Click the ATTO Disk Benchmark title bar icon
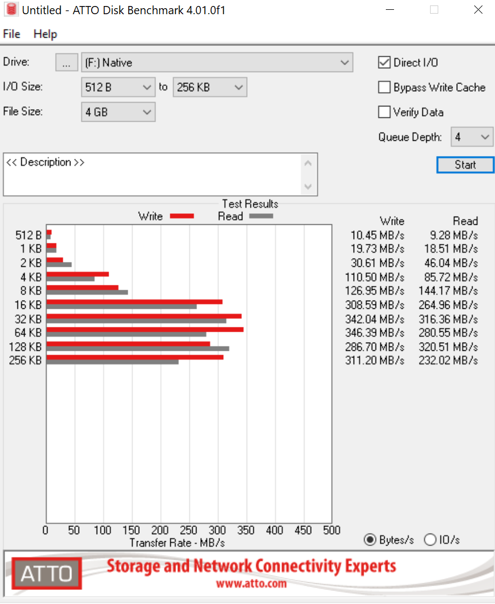The image size is (495, 604). tap(11, 10)
